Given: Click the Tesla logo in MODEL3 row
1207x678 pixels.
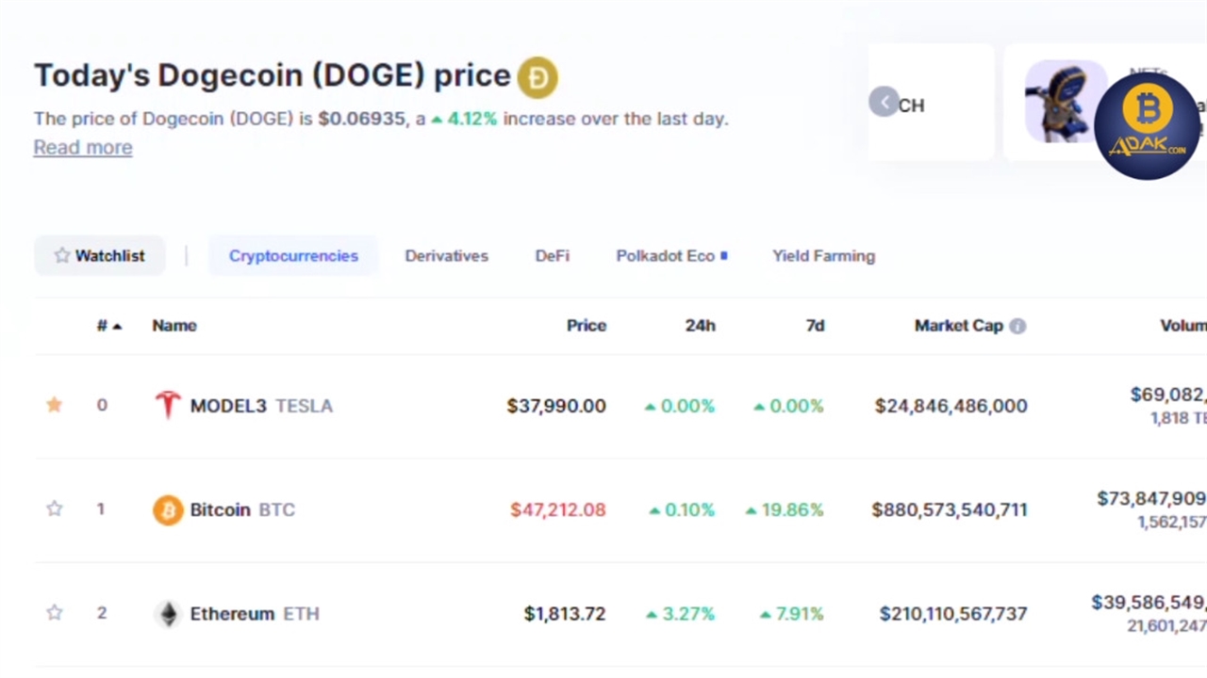Looking at the screenshot, I should click(168, 405).
